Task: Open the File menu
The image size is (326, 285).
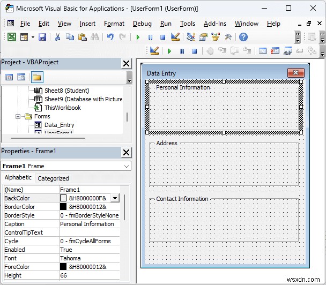Action: pyautogui.click(x=25, y=24)
